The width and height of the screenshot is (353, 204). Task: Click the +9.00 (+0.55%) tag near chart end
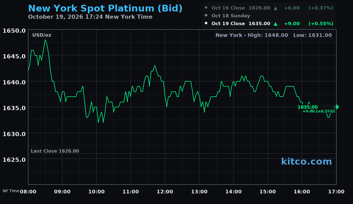pyautogui.click(x=319, y=111)
